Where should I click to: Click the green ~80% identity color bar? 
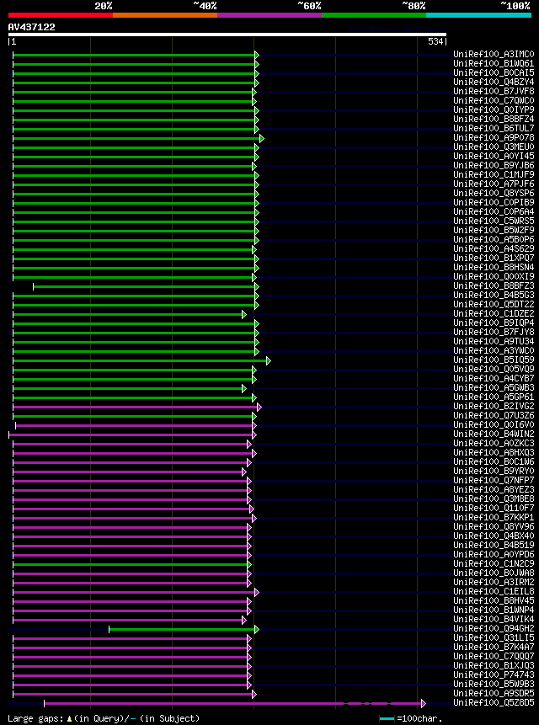click(x=374, y=15)
